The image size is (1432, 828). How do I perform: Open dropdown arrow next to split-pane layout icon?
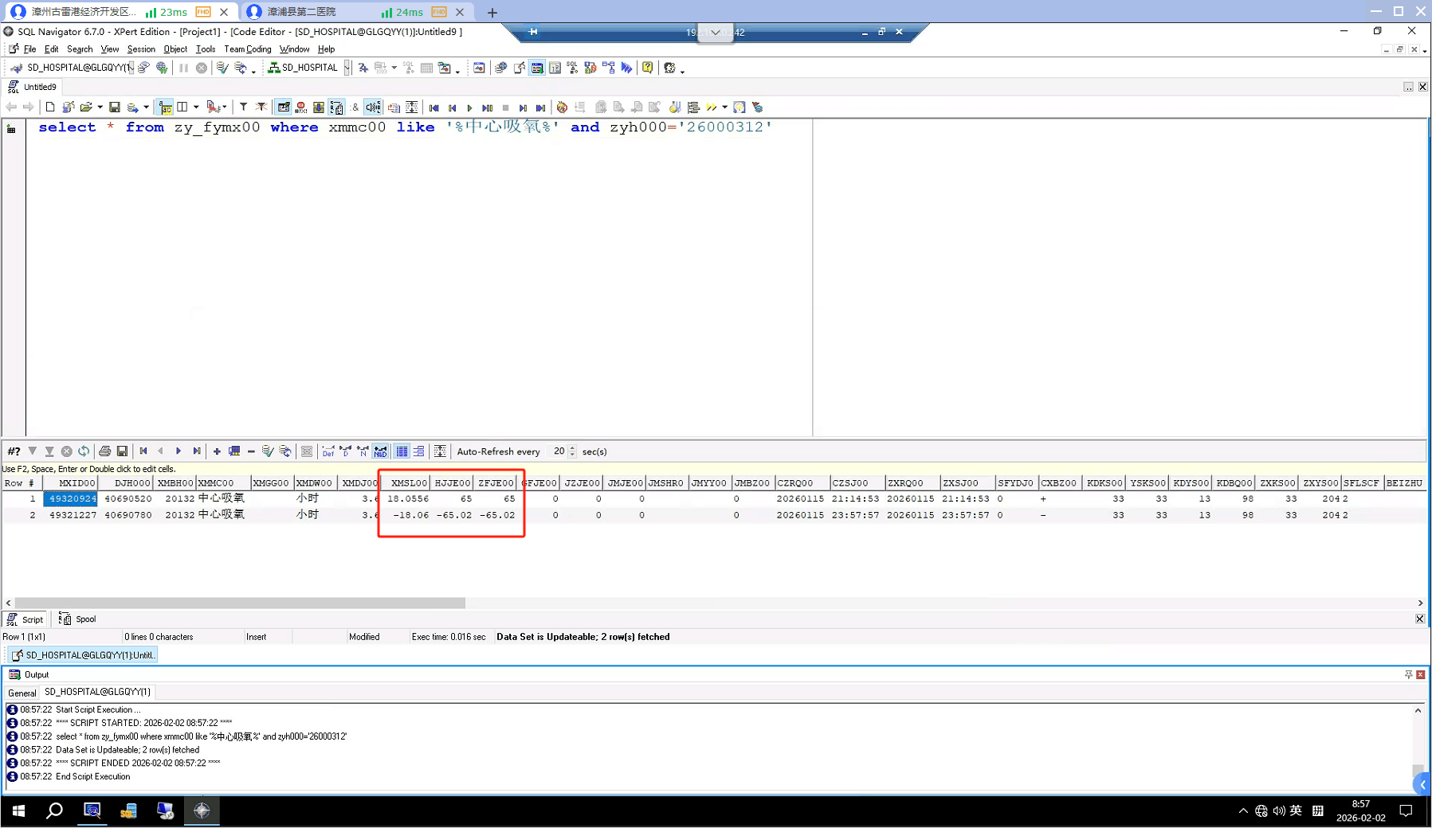click(196, 107)
